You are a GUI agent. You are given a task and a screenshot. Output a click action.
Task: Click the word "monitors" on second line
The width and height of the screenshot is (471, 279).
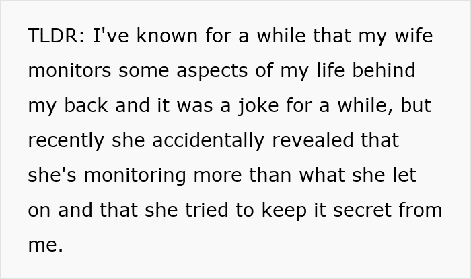click(69, 70)
